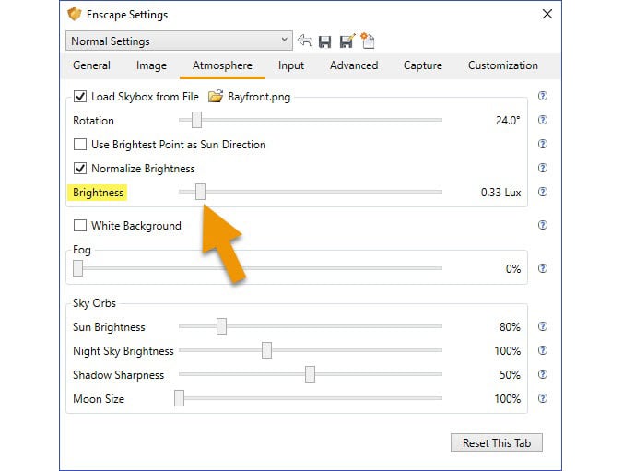Viewport: 623px width, 471px height.
Task: Open help for Use Brightest Point option
Action: (542, 144)
